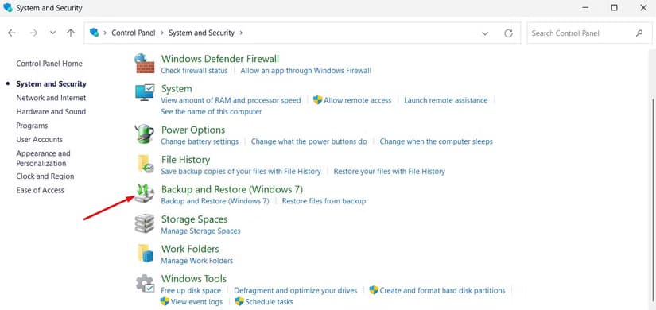This screenshot has height=310, width=656.
Task: Click the File History folder icon
Action: (146, 164)
